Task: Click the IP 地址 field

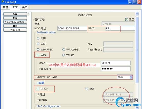Action: tap(118, 95)
